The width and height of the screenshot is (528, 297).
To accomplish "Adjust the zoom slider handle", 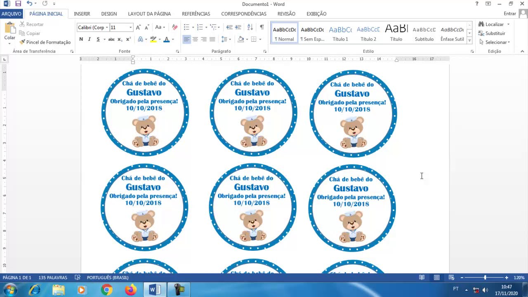I will click(x=485, y=278).
